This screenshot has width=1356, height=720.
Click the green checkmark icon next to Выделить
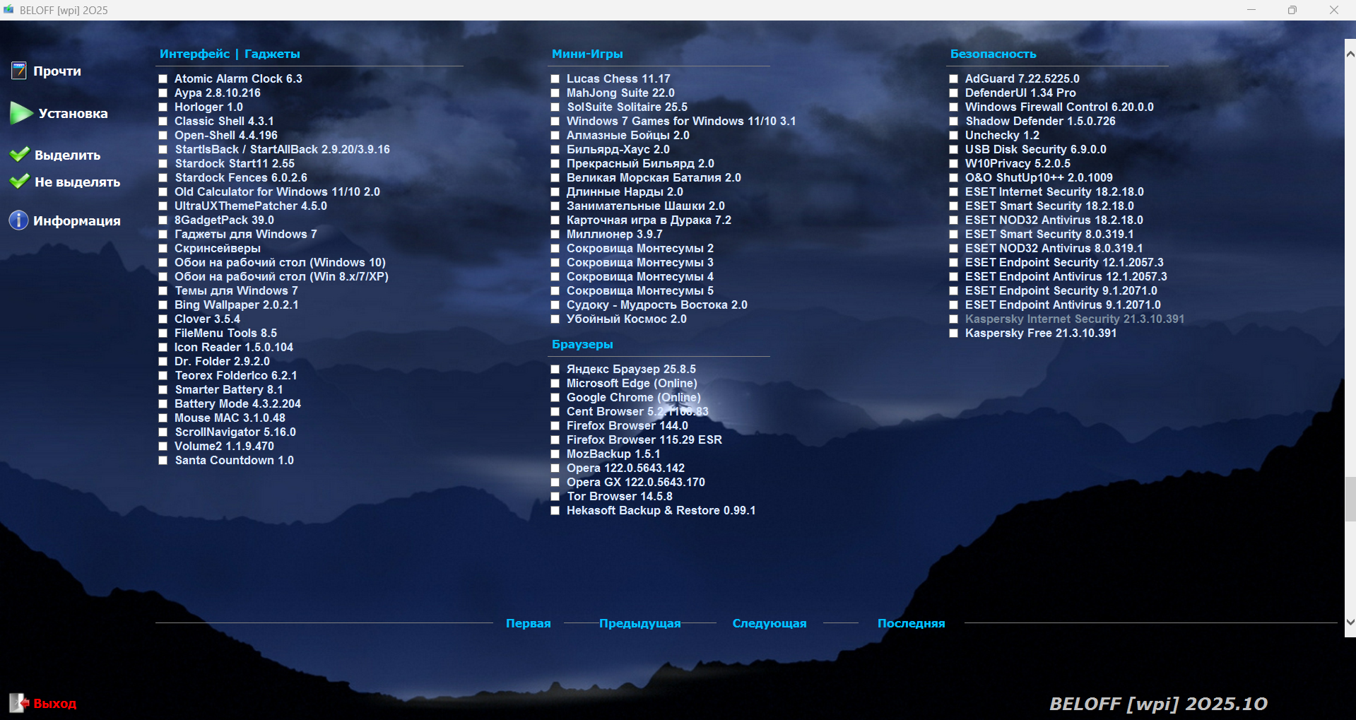point(20,155)
